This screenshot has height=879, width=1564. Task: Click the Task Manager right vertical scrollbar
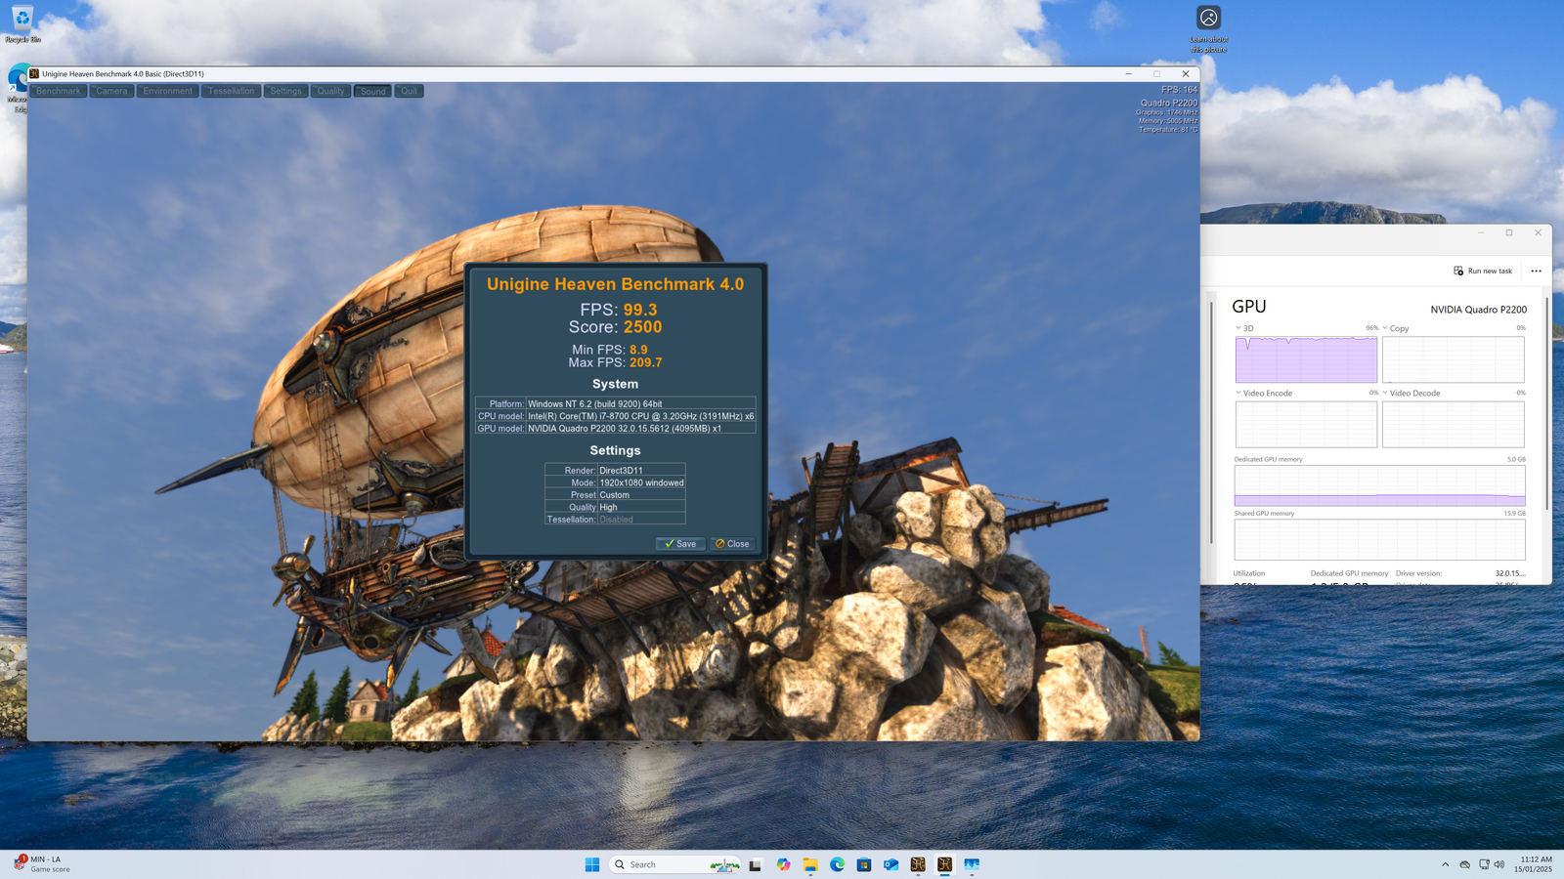tap(1547, 403)
